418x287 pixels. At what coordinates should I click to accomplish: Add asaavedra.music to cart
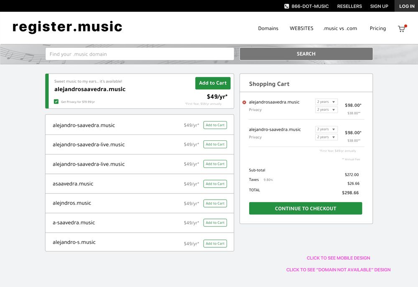[x=215, y=184]
